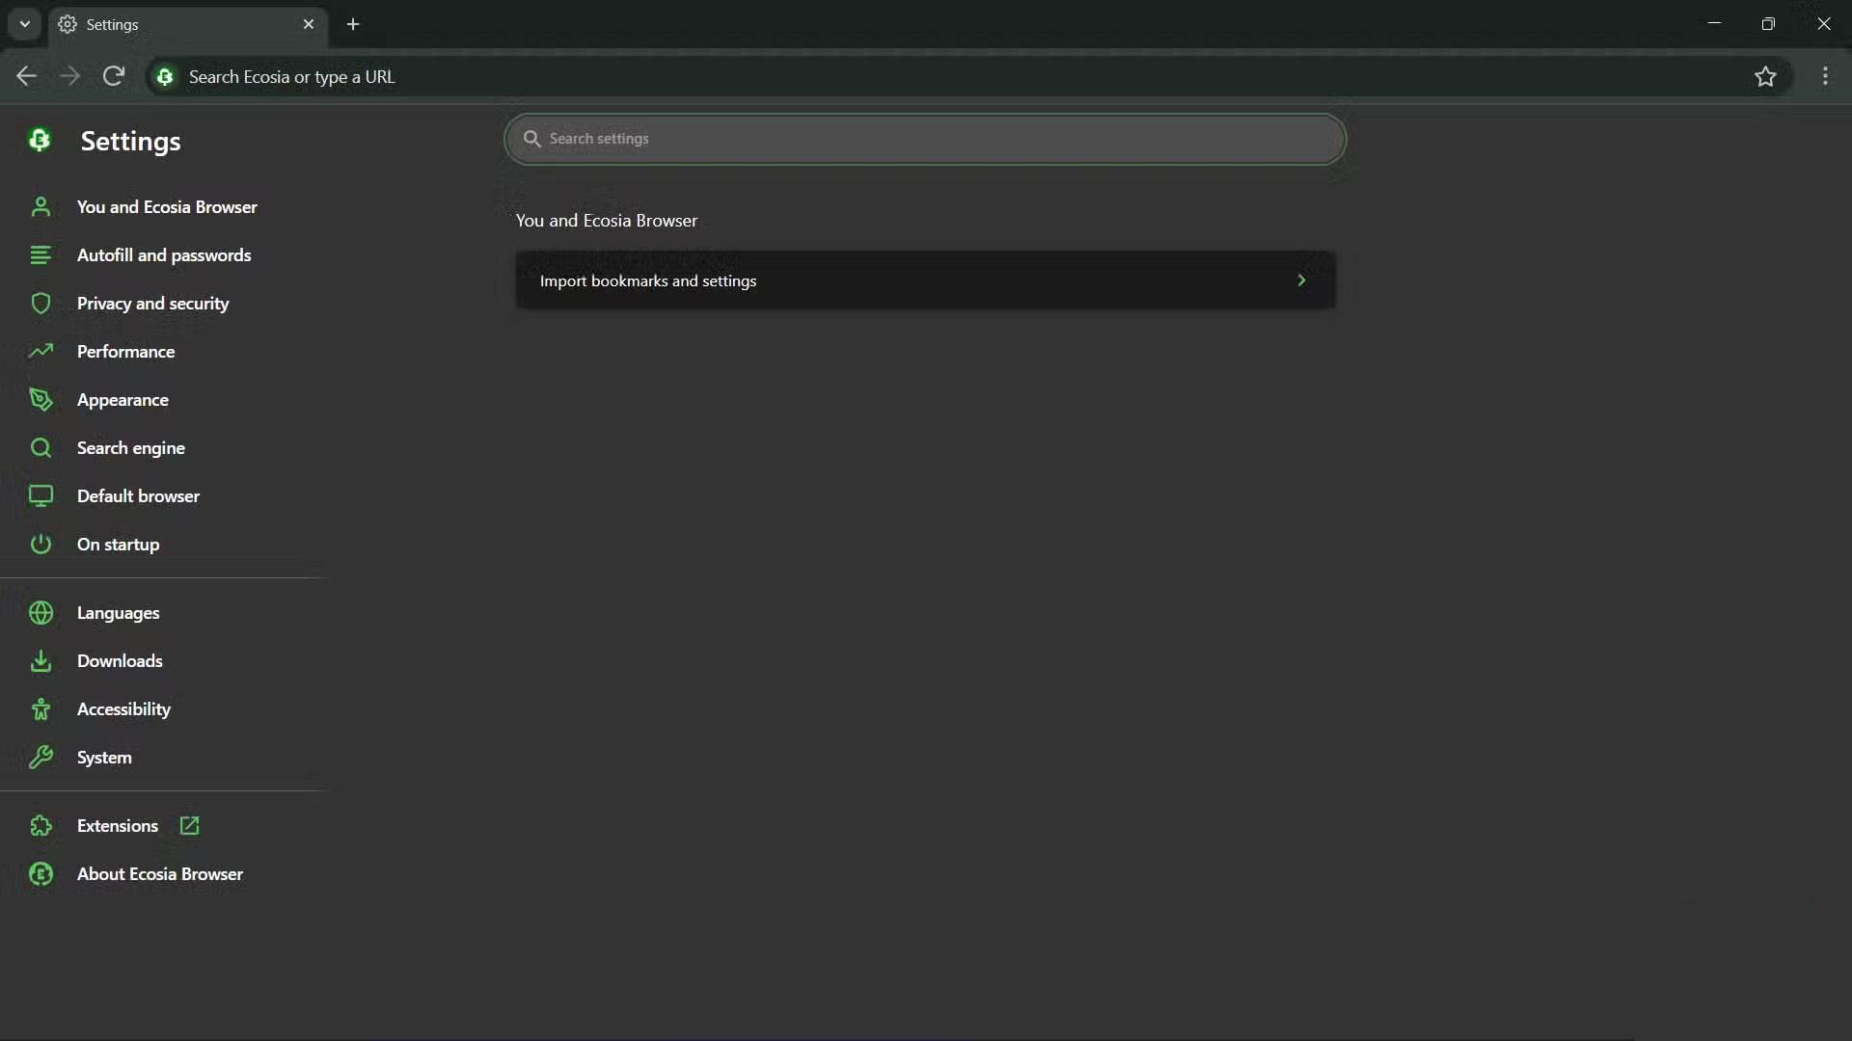Screen dimensions: 1852x1041
Task: Open the tab search dropdown arrow
Action: 25,24
